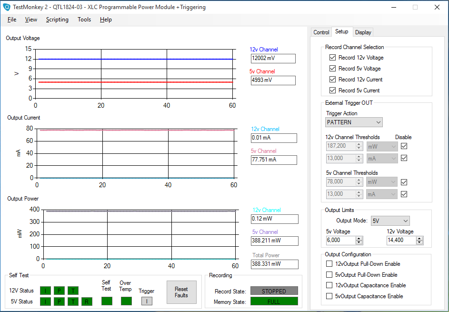
Task: Click the 5V Status T indicator
Action: point(73,302)
